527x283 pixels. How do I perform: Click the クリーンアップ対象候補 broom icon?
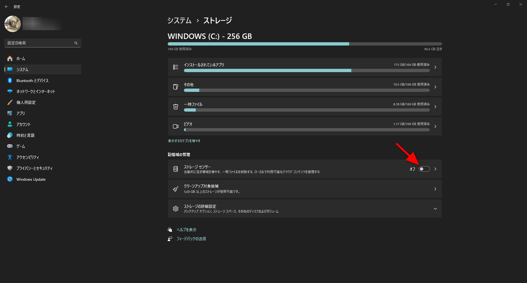pyautogui.click(x=176, y=189)
